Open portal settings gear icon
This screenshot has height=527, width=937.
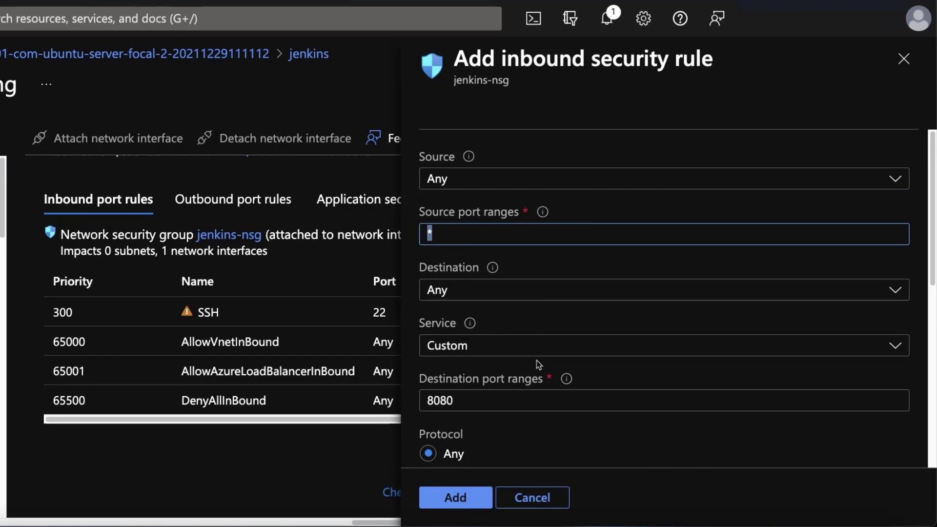pyautogui.click(x=643, y=19)
